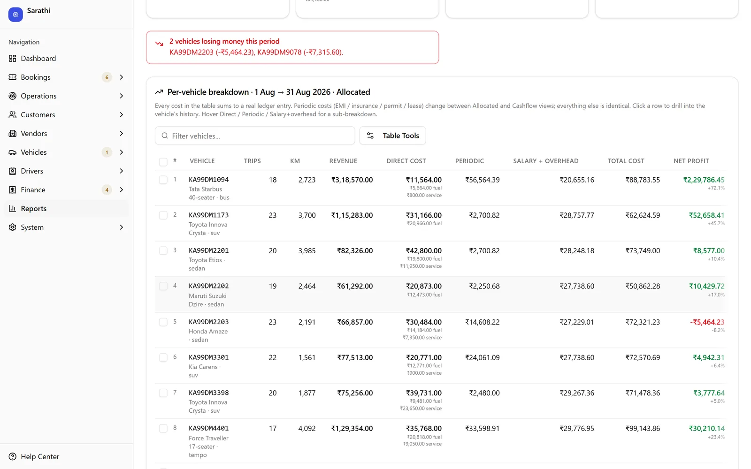Click the upward trend icon beside Per-vehicle breakdown
751x469 pixels.
(159, 92)
